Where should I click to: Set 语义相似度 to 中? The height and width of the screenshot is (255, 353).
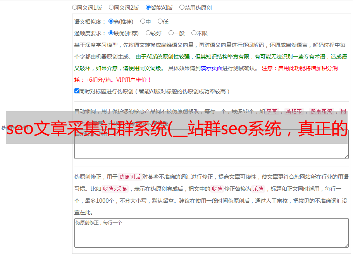coord(143,21)
